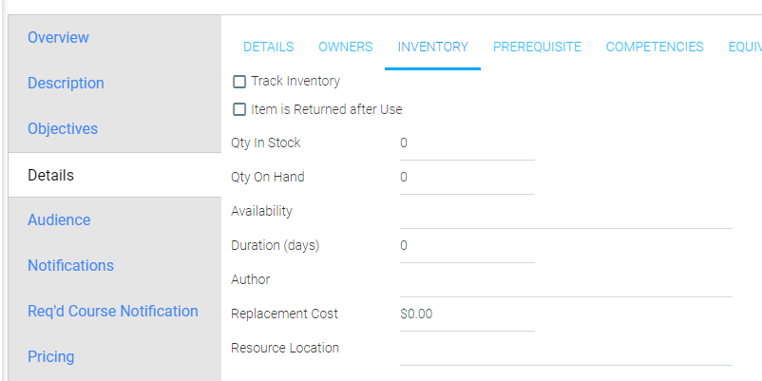Switch to the COMPETENCIES tab

coord(655,47)
